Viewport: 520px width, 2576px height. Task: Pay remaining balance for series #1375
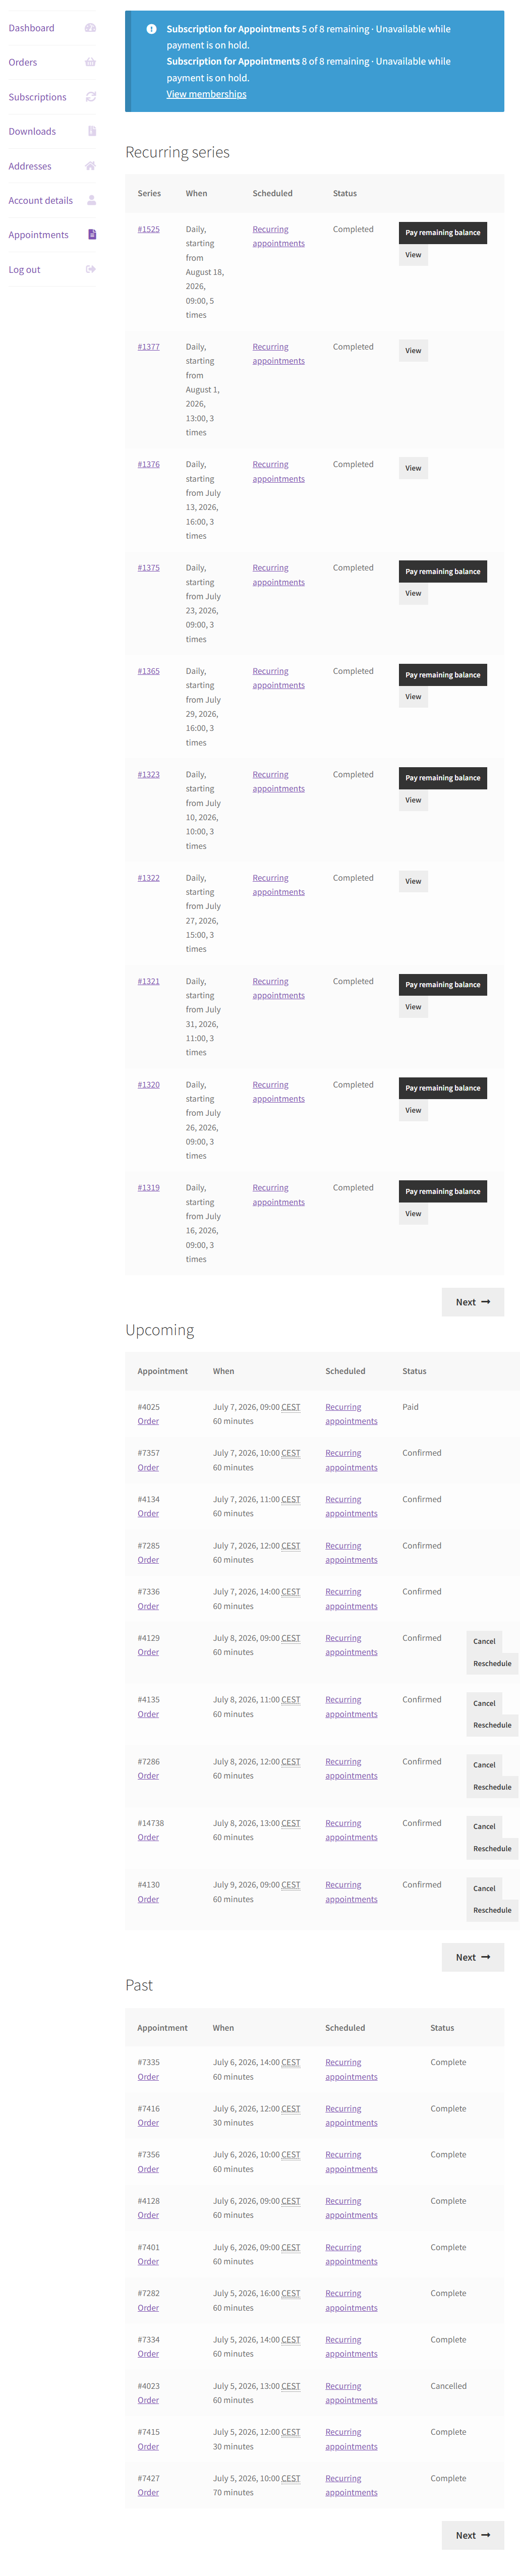pyautogui.click(x=443, y=571)
